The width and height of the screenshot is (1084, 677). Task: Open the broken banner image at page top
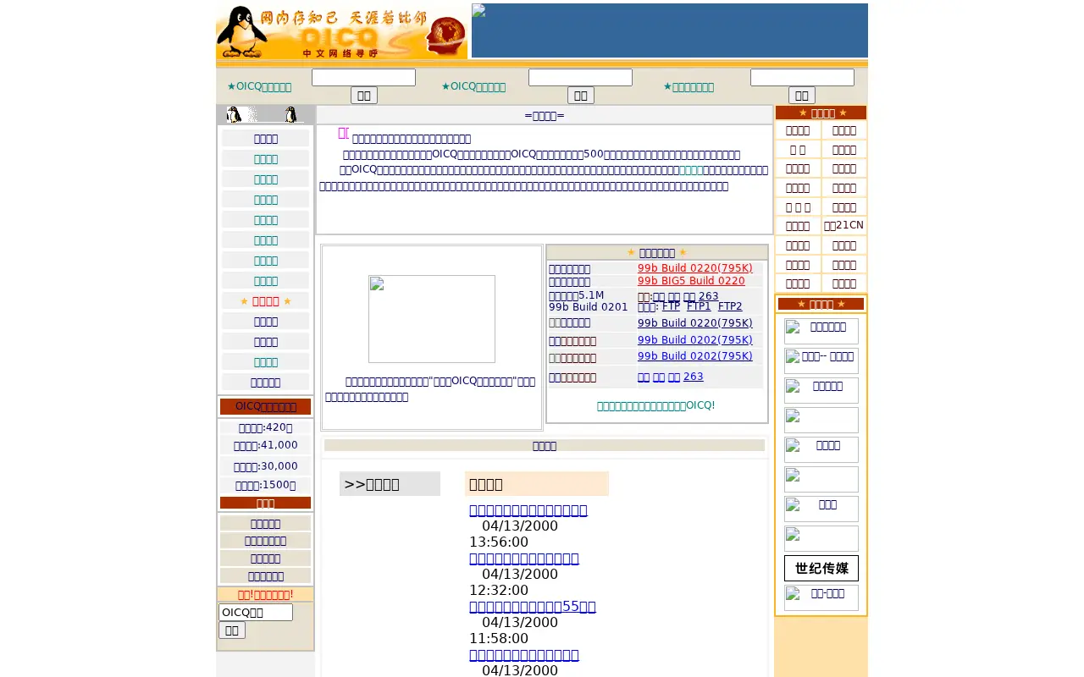669,30
